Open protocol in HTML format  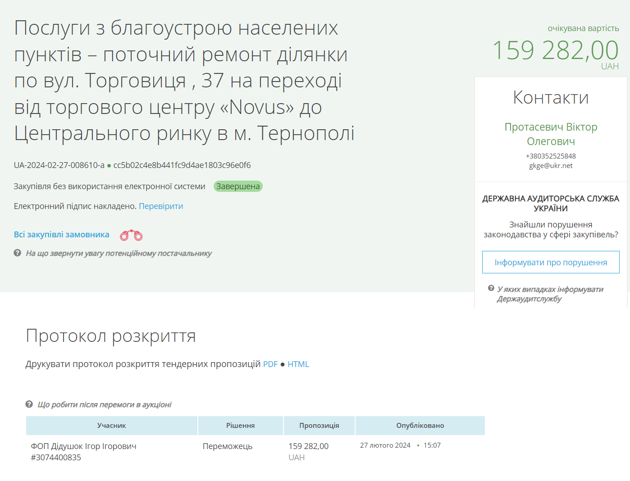[x=299, y=364]
